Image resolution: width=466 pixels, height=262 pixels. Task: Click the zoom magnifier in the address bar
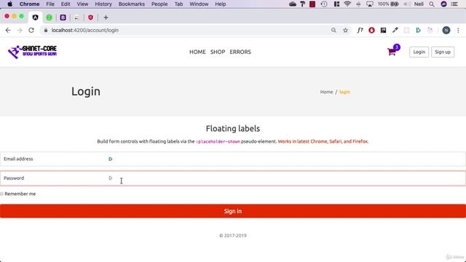[x=333, y=31]
